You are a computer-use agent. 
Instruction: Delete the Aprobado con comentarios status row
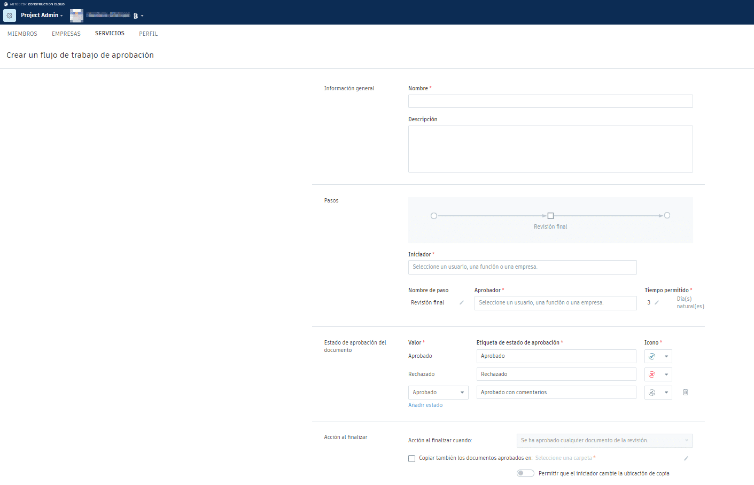(686, 393)
